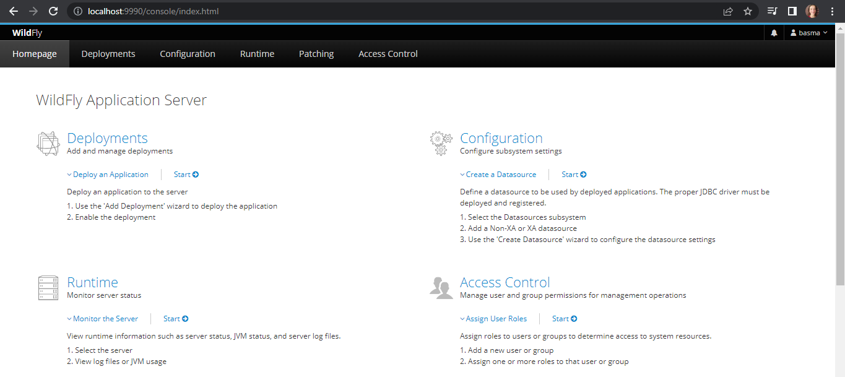Image resolution: width=845 pixels, height=377 pixels.
Task: Switch to the Configuration tab
Action: point(188,54)
